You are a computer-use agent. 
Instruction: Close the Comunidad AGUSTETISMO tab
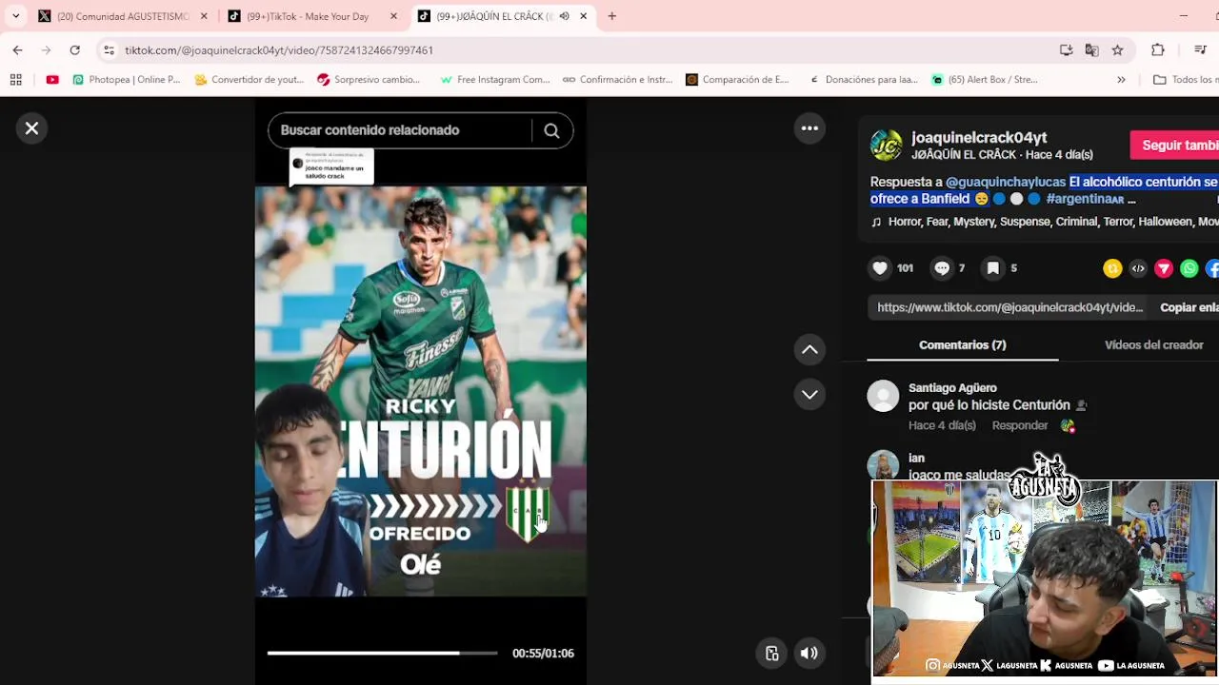click(204, 16)
